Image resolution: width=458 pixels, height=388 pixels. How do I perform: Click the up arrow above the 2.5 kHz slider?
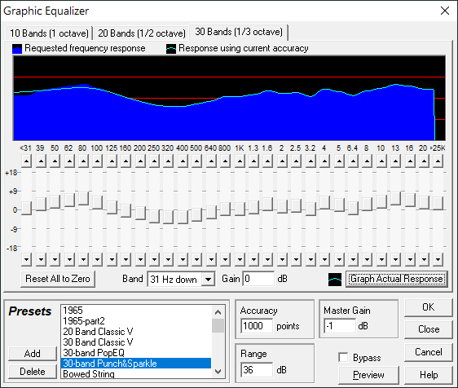296,161
